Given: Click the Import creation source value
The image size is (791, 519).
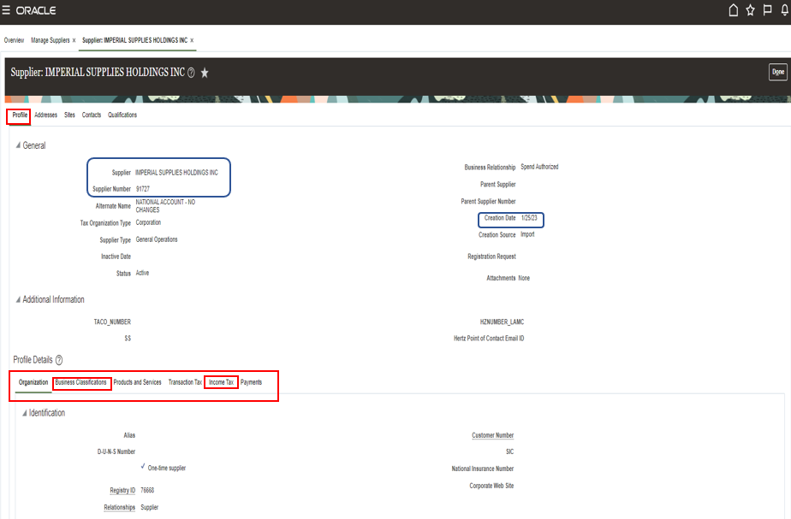Looking at the screenshot, I should (x=527, y=235).
